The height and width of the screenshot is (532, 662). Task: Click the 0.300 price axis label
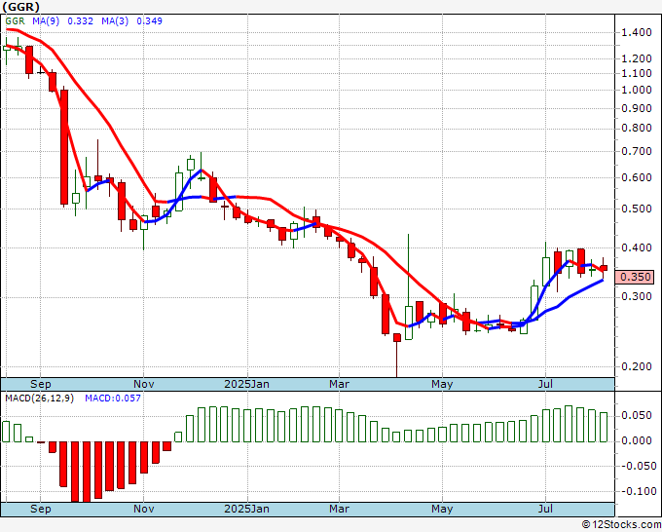[x=637, y=297]
